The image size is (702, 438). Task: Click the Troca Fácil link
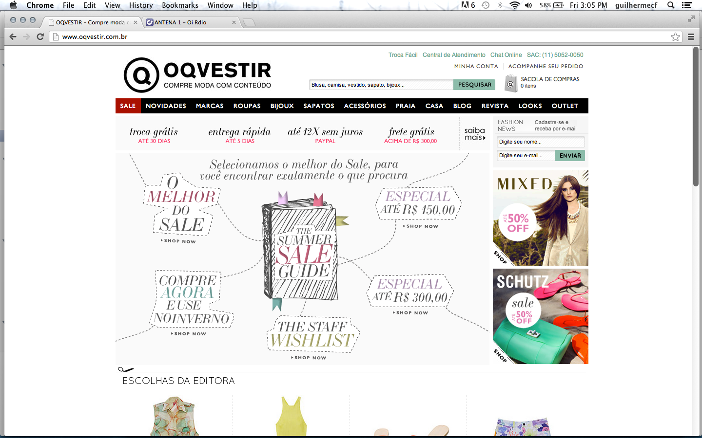click(x=403, y=55)
